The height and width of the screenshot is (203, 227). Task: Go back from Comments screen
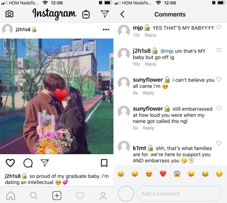tap(122, 14)
